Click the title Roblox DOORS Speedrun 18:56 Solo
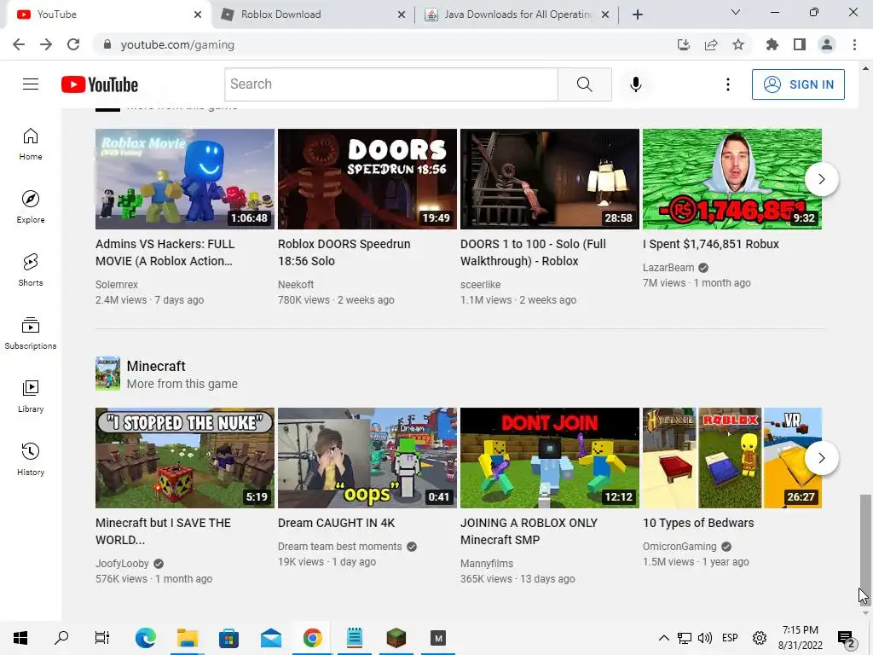 pos(344,252)
